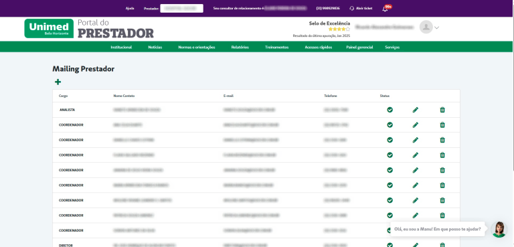This screenshot has width=514, height=247.
Task: Edit the second COORDENADOR contact entry
Action: (416, 140)
